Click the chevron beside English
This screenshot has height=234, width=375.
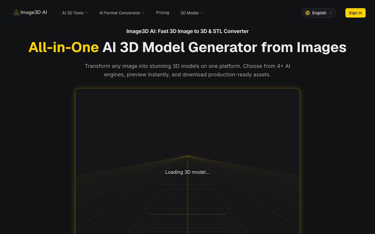(x=330, y=13)
